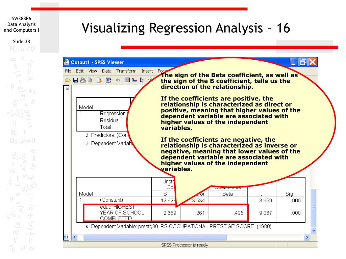The height and width of the screenshot is (259, 346).
Task: Click the horizontal scrollbar thumb
Action: (155, 237)
